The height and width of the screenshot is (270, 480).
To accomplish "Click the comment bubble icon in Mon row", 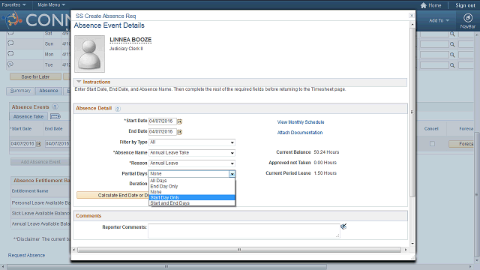I will click(x=10, y=53).
